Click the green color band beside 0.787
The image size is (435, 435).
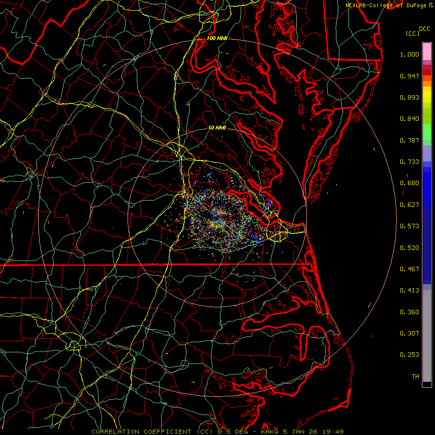427,135
